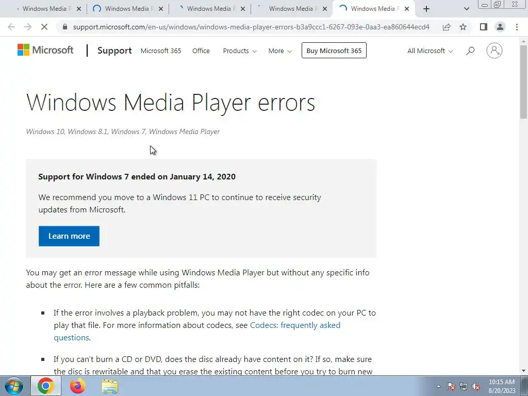The width and height of the screenshot is (528, 396).
Task: Click the Buy Microsoft 365 button
Action: (x=334, y=51)
